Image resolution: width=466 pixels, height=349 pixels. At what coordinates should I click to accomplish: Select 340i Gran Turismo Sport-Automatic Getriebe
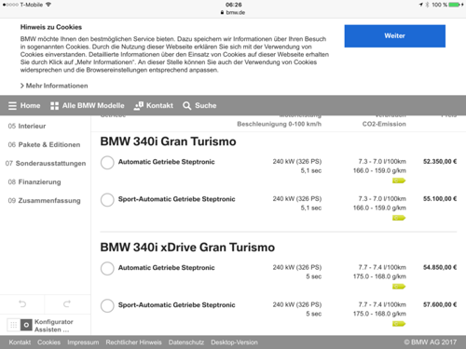107,200
